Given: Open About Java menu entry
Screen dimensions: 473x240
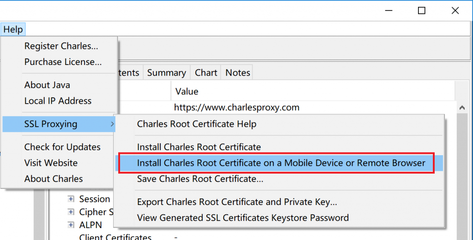Looking at the screenshot, I should point(59,85).
